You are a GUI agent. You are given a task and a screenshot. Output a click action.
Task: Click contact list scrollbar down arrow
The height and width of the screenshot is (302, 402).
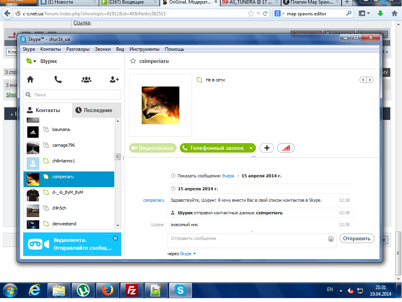(x=118, y=225)
